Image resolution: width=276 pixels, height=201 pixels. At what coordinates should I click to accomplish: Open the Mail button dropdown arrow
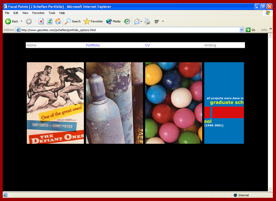click(x=141, y=22)
